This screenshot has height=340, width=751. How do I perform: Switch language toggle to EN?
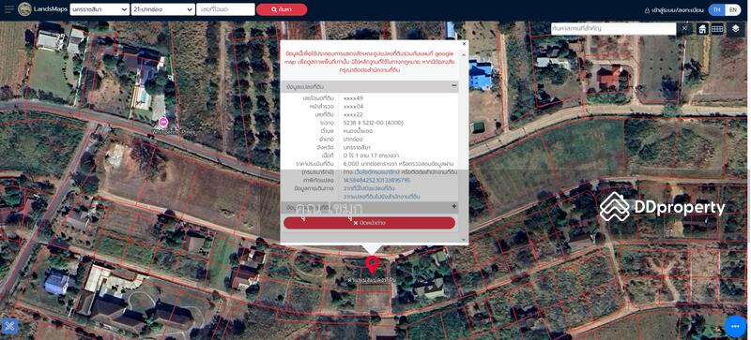point(733,9)
